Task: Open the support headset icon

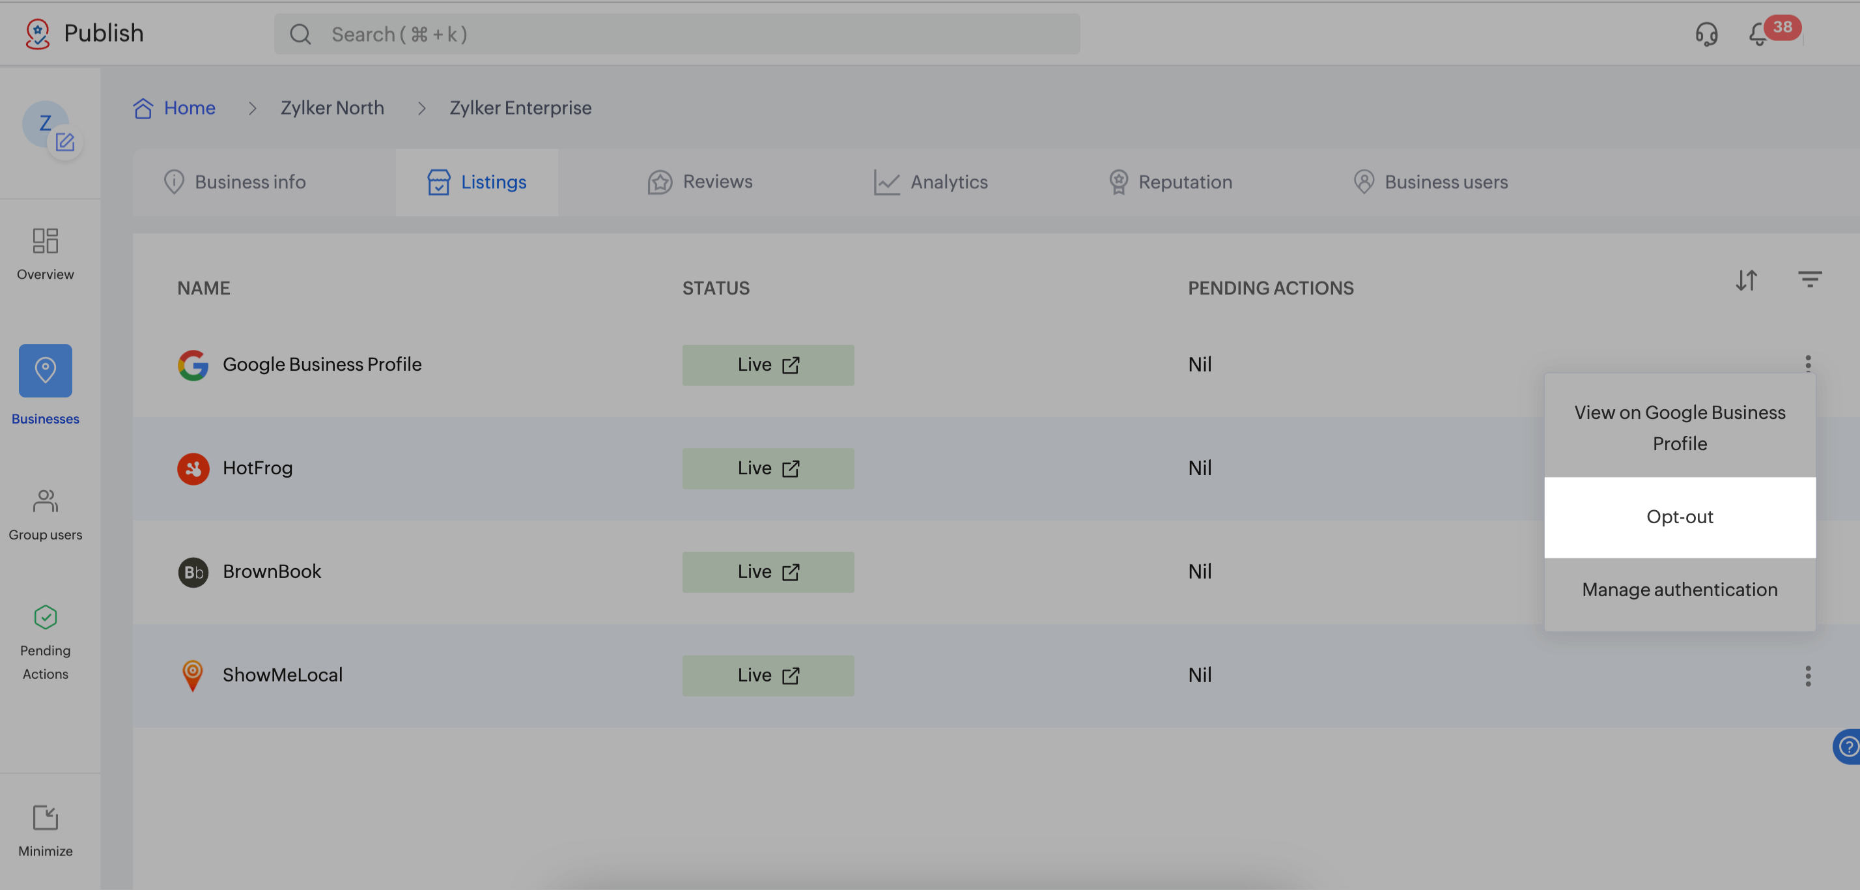Action: tap(1706, 34)
